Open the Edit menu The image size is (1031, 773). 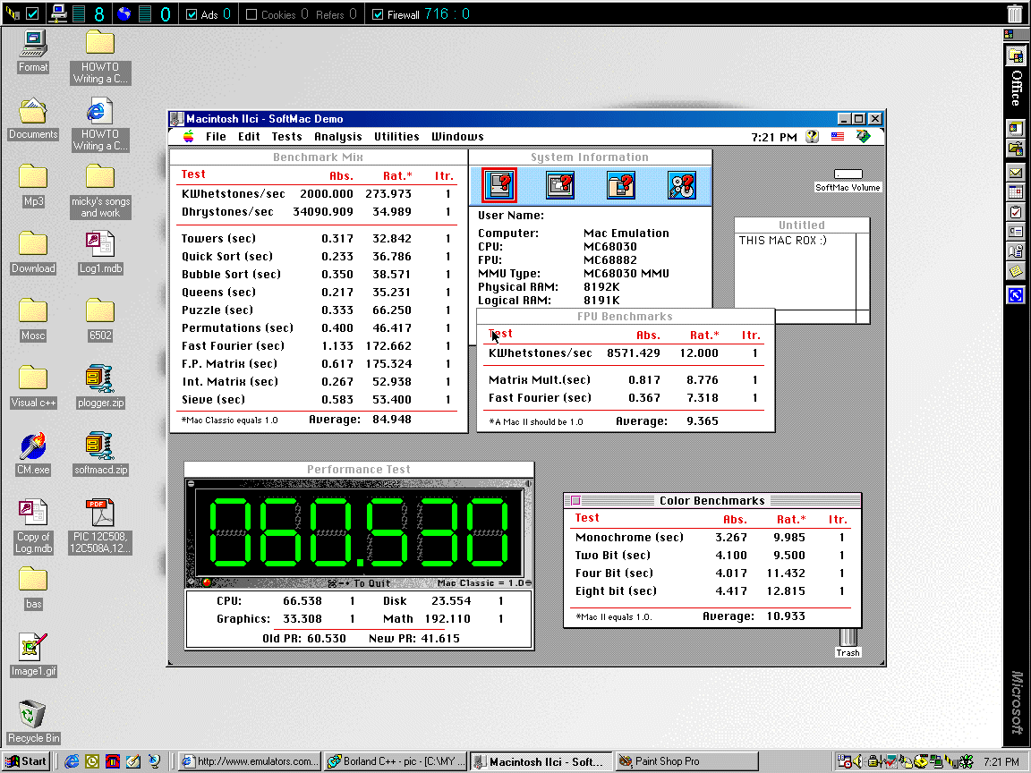tap(249, 137)
